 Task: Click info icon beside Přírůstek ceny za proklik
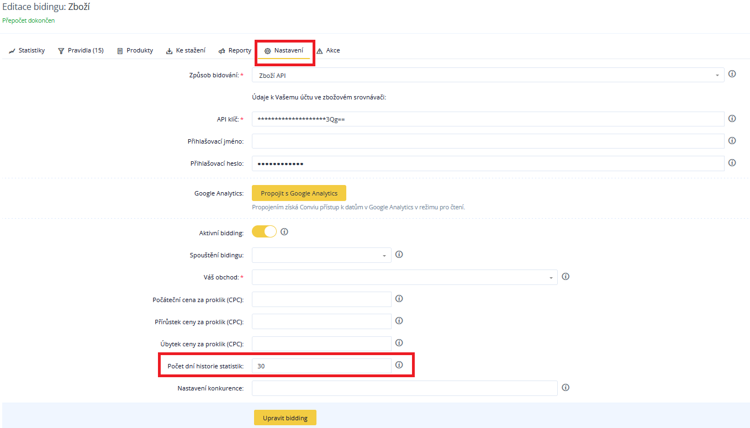399,321
